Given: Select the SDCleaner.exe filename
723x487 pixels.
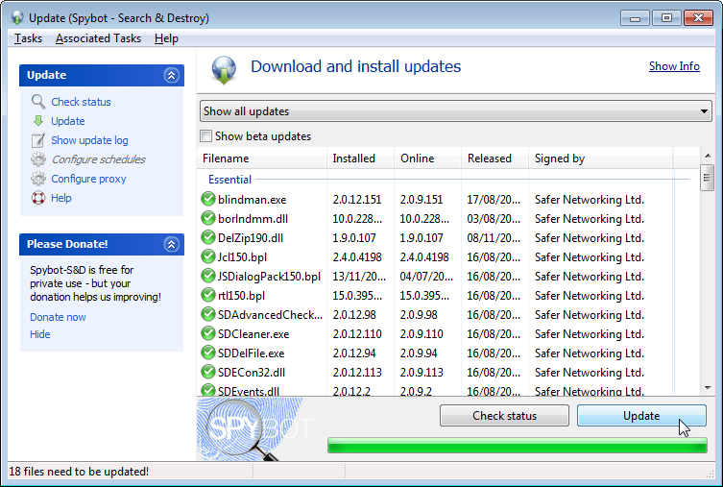Looking at the screenshot, I should pos(253,334).
